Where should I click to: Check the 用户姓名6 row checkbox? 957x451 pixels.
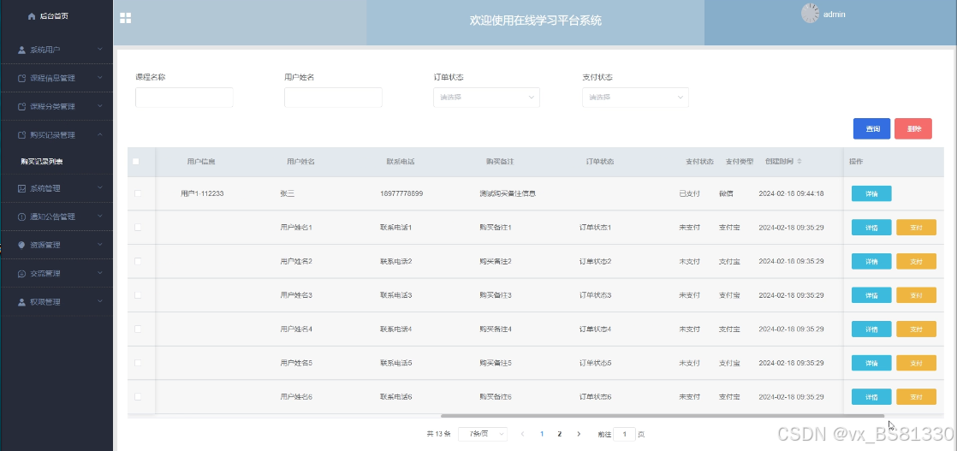(138, 397)
